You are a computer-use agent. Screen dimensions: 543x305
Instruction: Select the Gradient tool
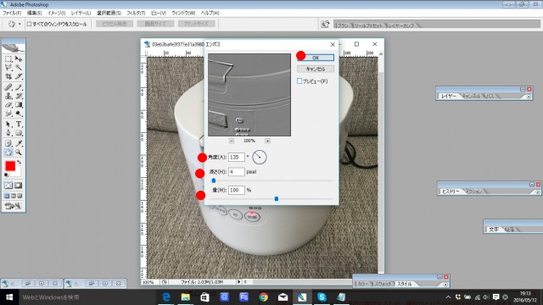coord(19,104)
